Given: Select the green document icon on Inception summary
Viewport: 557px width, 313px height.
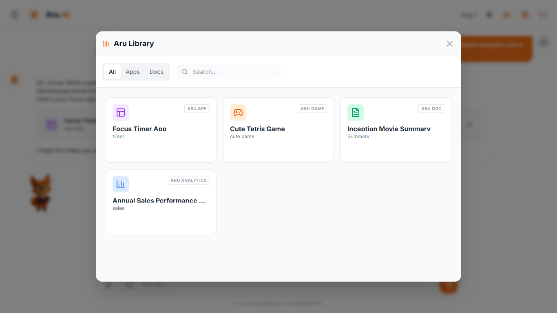Looking at the screenshot, I should coord(355,112).
